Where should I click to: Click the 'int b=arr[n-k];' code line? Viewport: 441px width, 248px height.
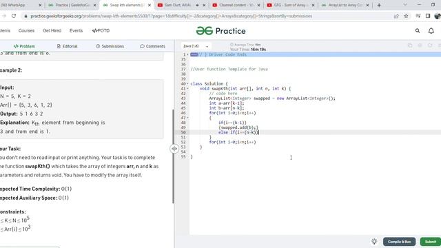[227, 108]
